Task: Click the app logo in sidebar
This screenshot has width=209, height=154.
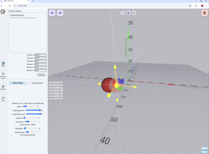Action: tap(3, 12)
